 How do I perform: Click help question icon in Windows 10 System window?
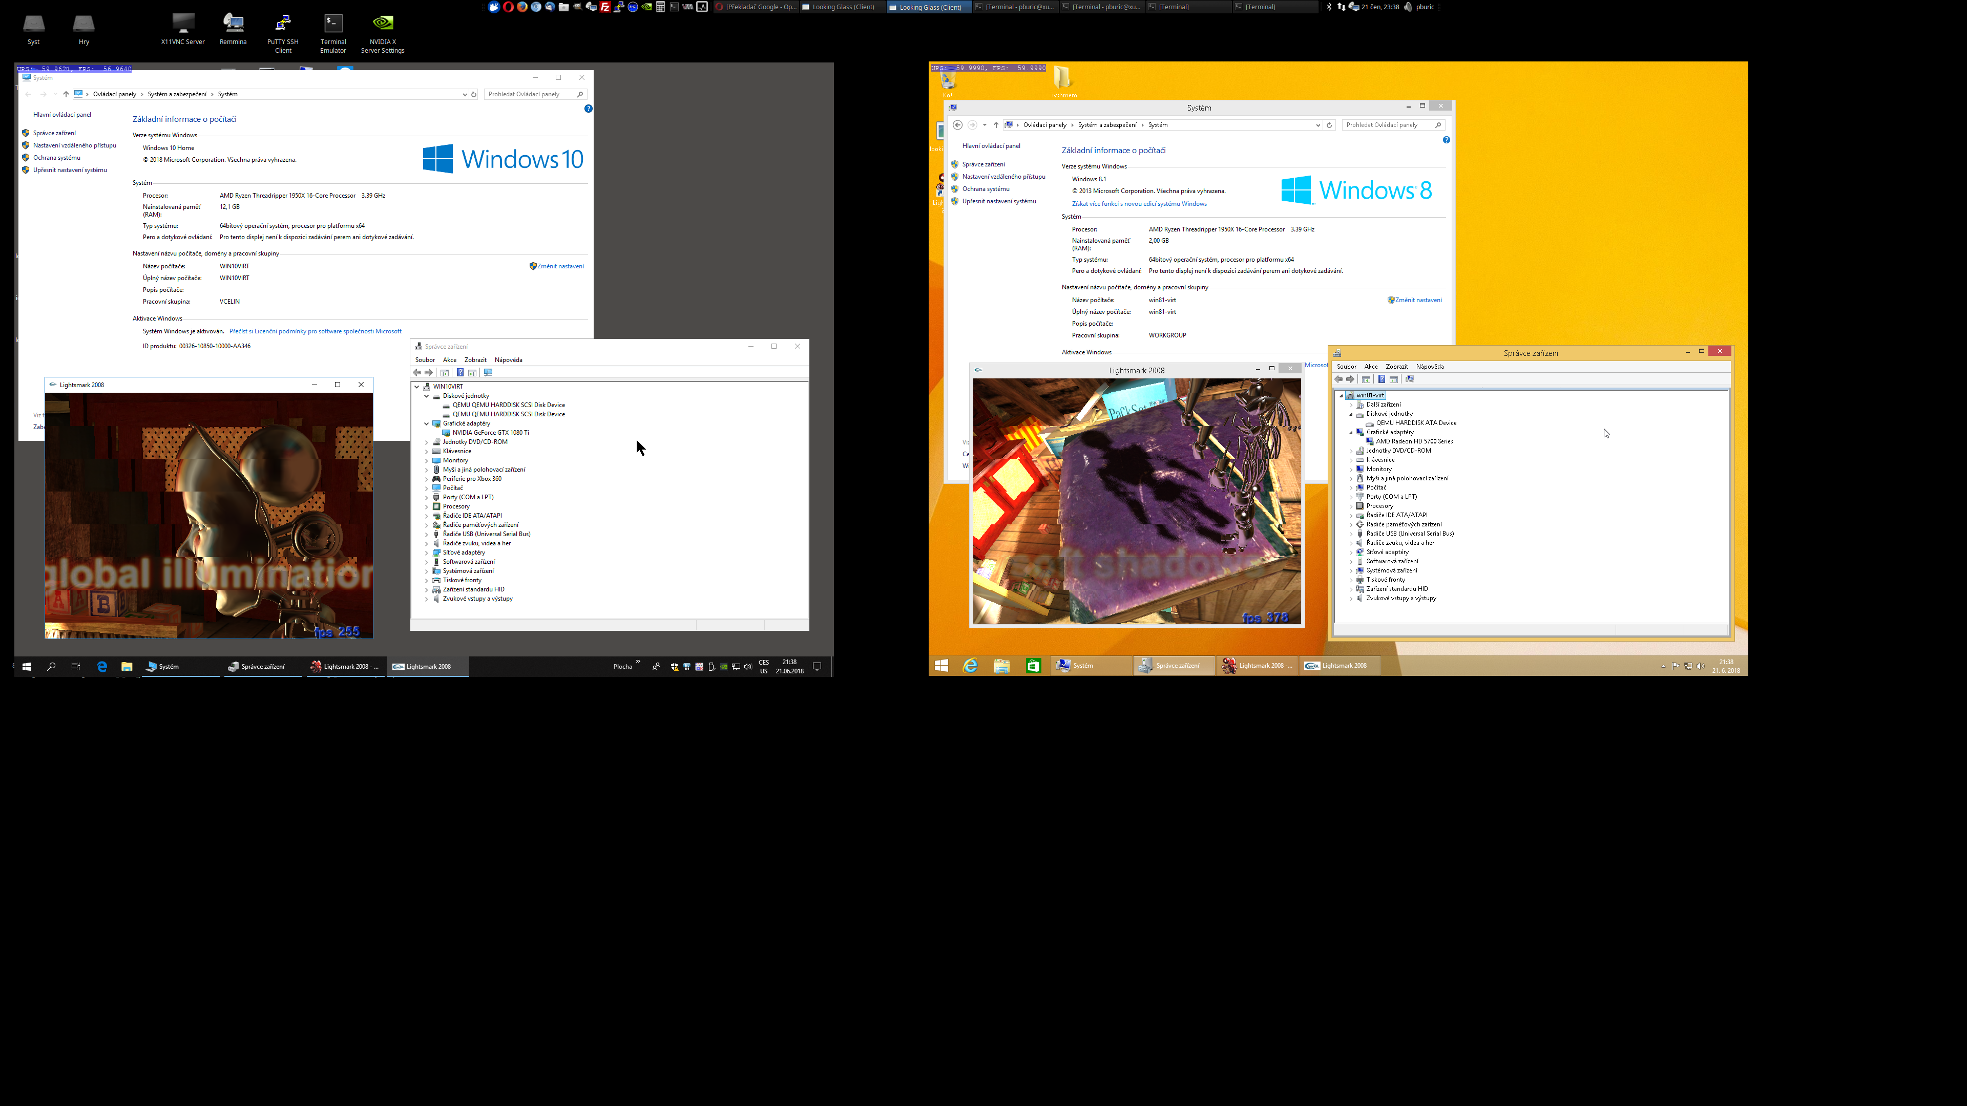click(588, 109)
